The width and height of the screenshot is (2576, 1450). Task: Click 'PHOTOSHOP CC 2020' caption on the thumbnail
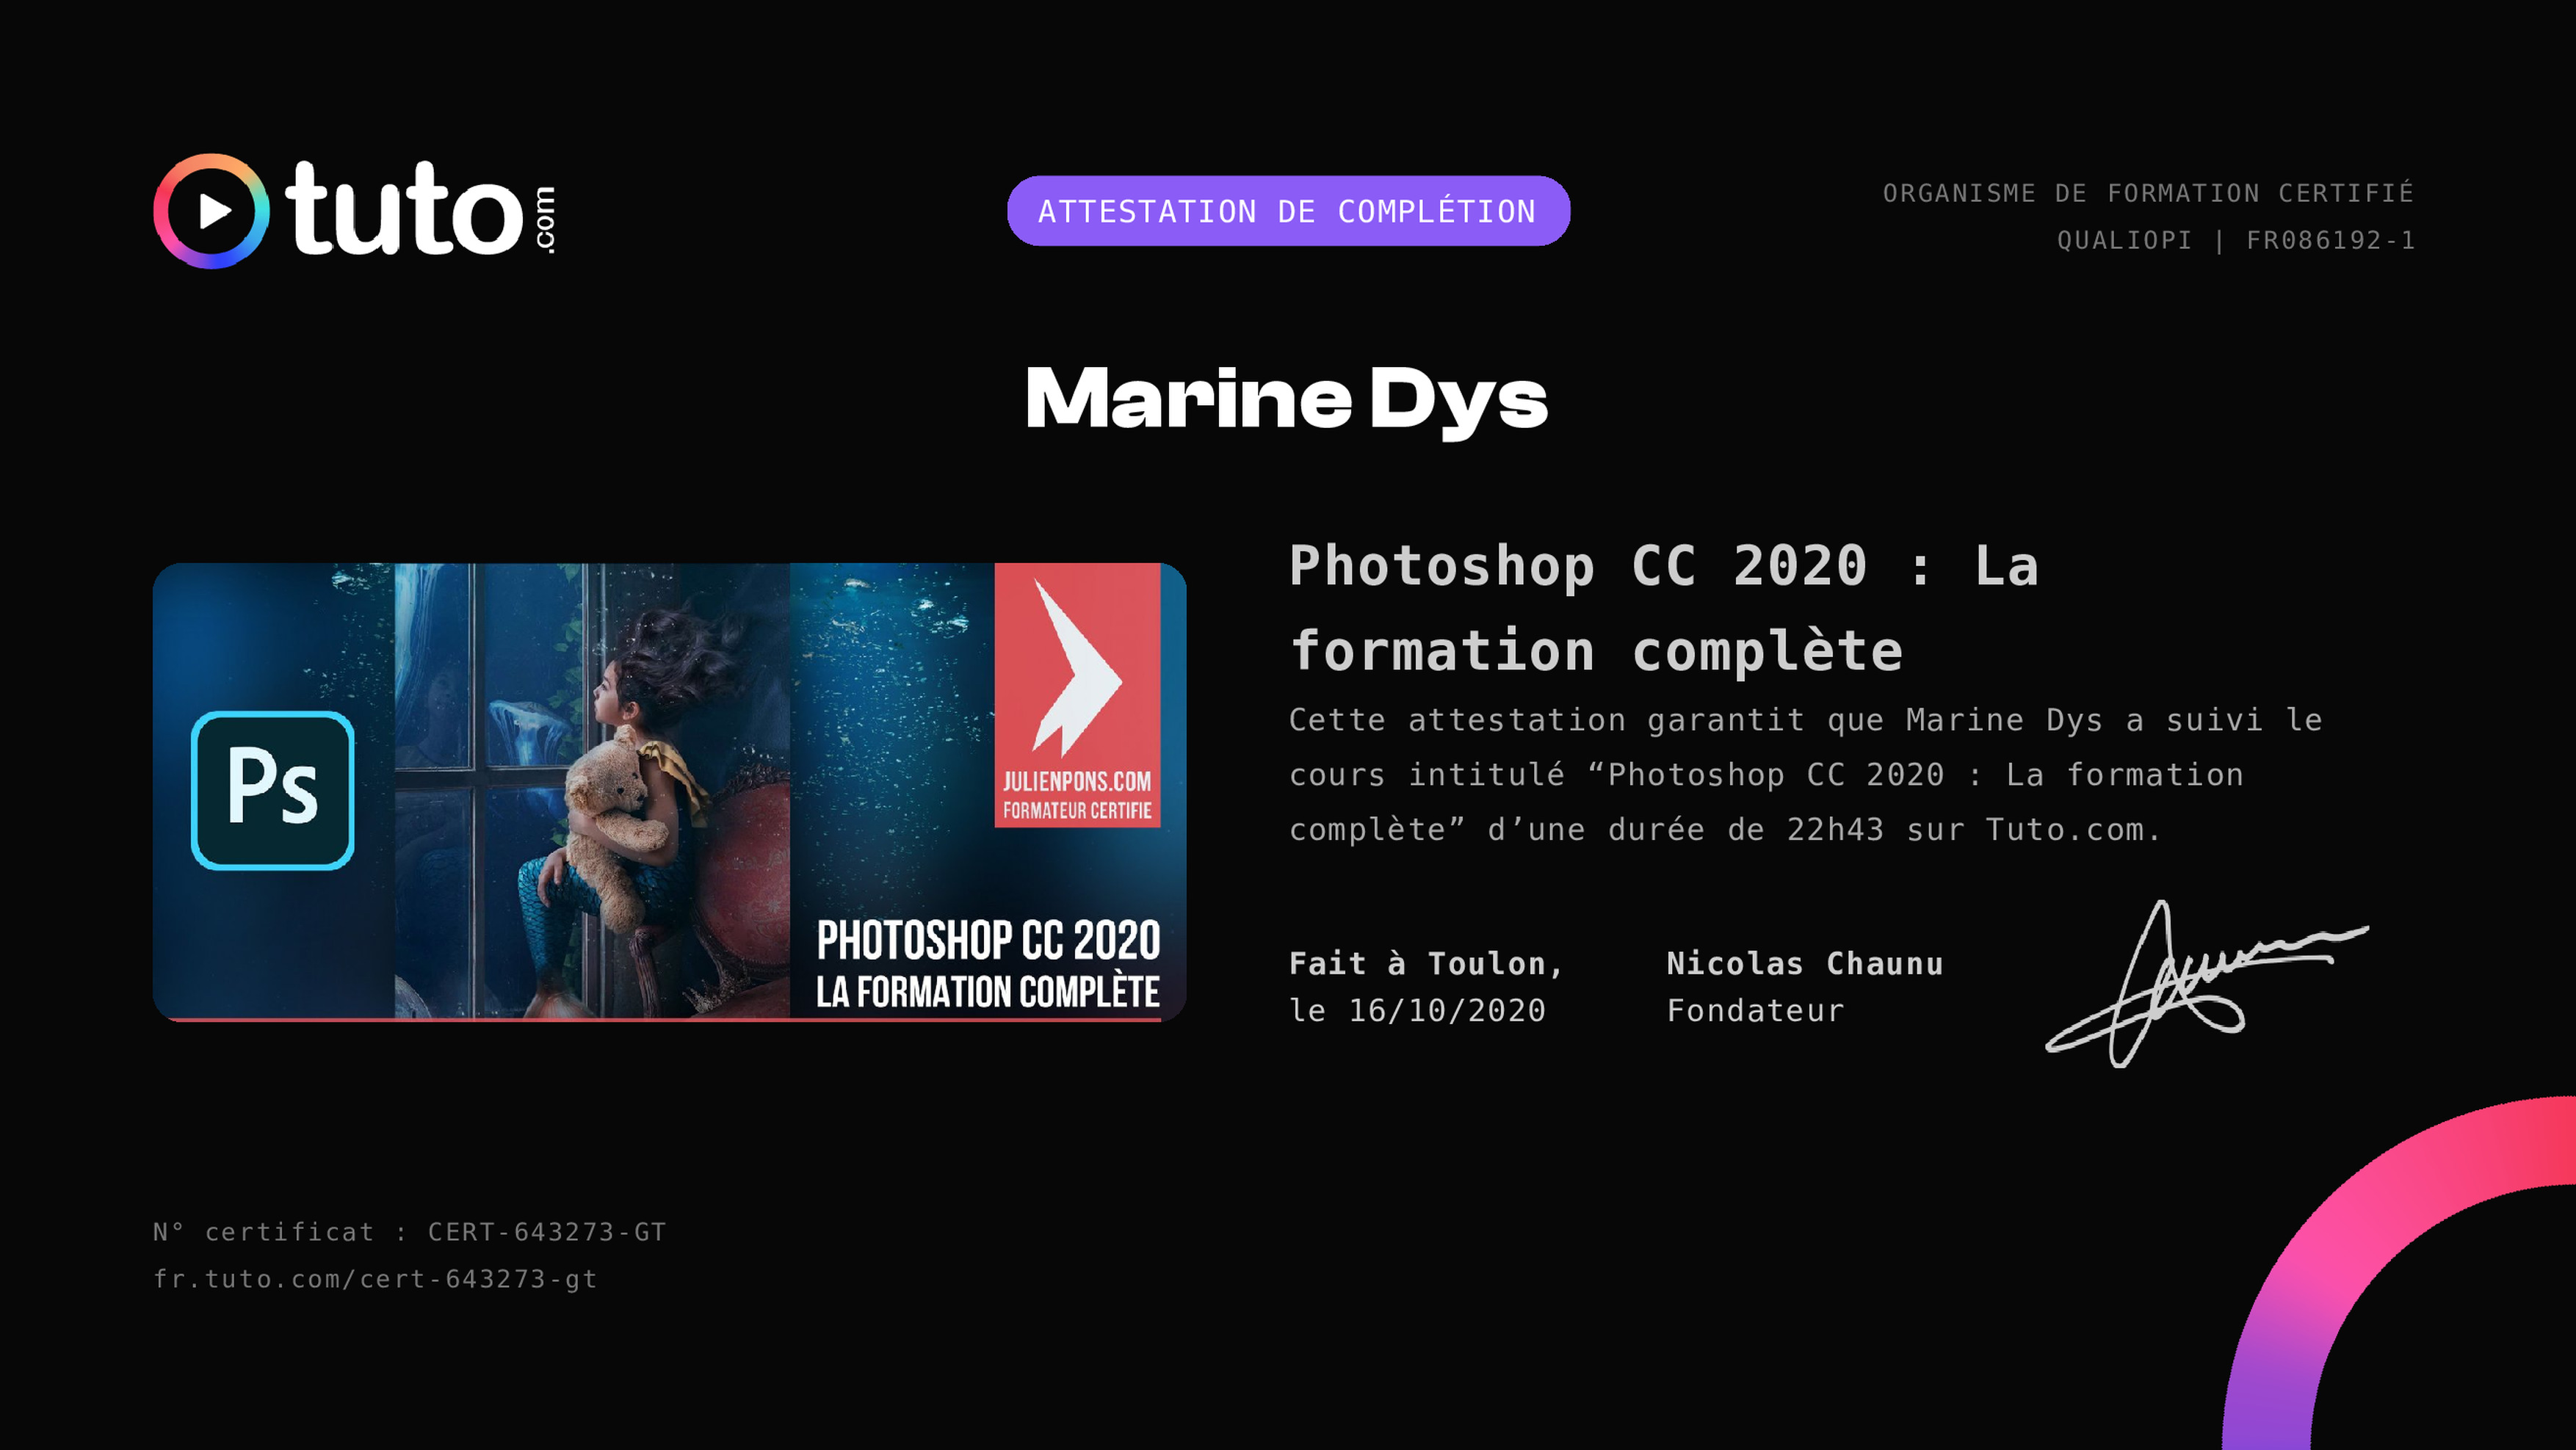(988, 940)
